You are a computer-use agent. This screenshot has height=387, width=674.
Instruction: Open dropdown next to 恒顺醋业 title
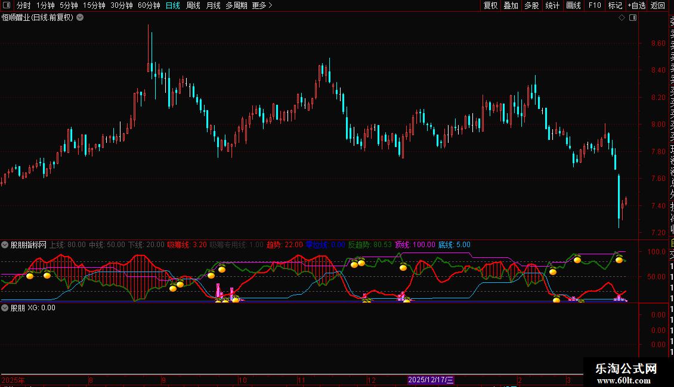pos(80,18)
